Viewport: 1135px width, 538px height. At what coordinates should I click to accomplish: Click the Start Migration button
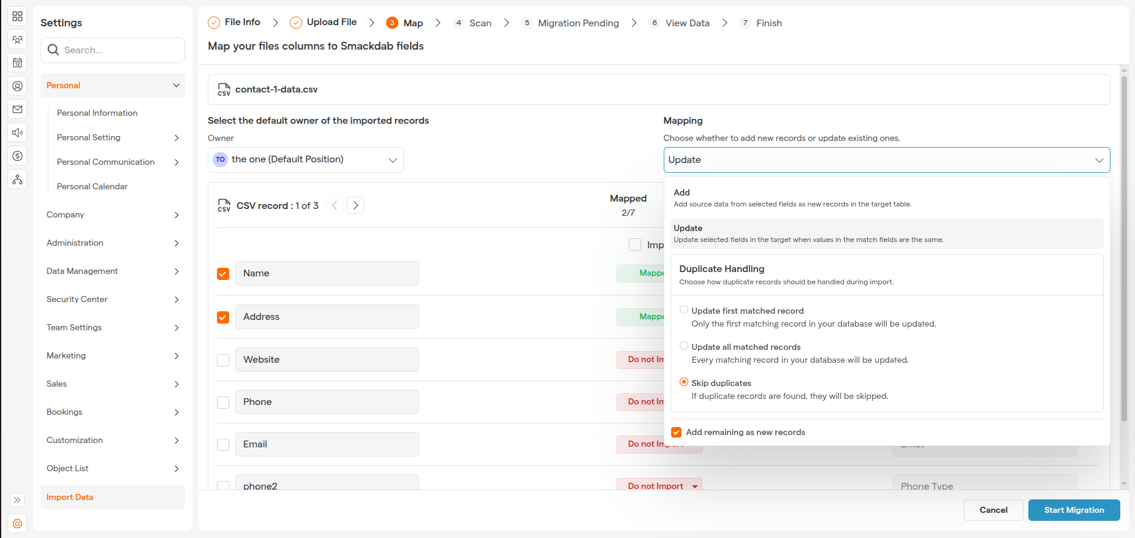click(x=1074, y=510)
